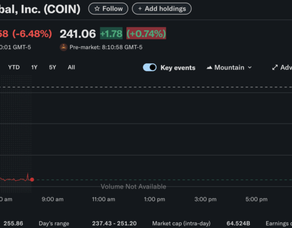Click the Volume Not Available label
Viewport: 292px width, 228px height.
133,186
